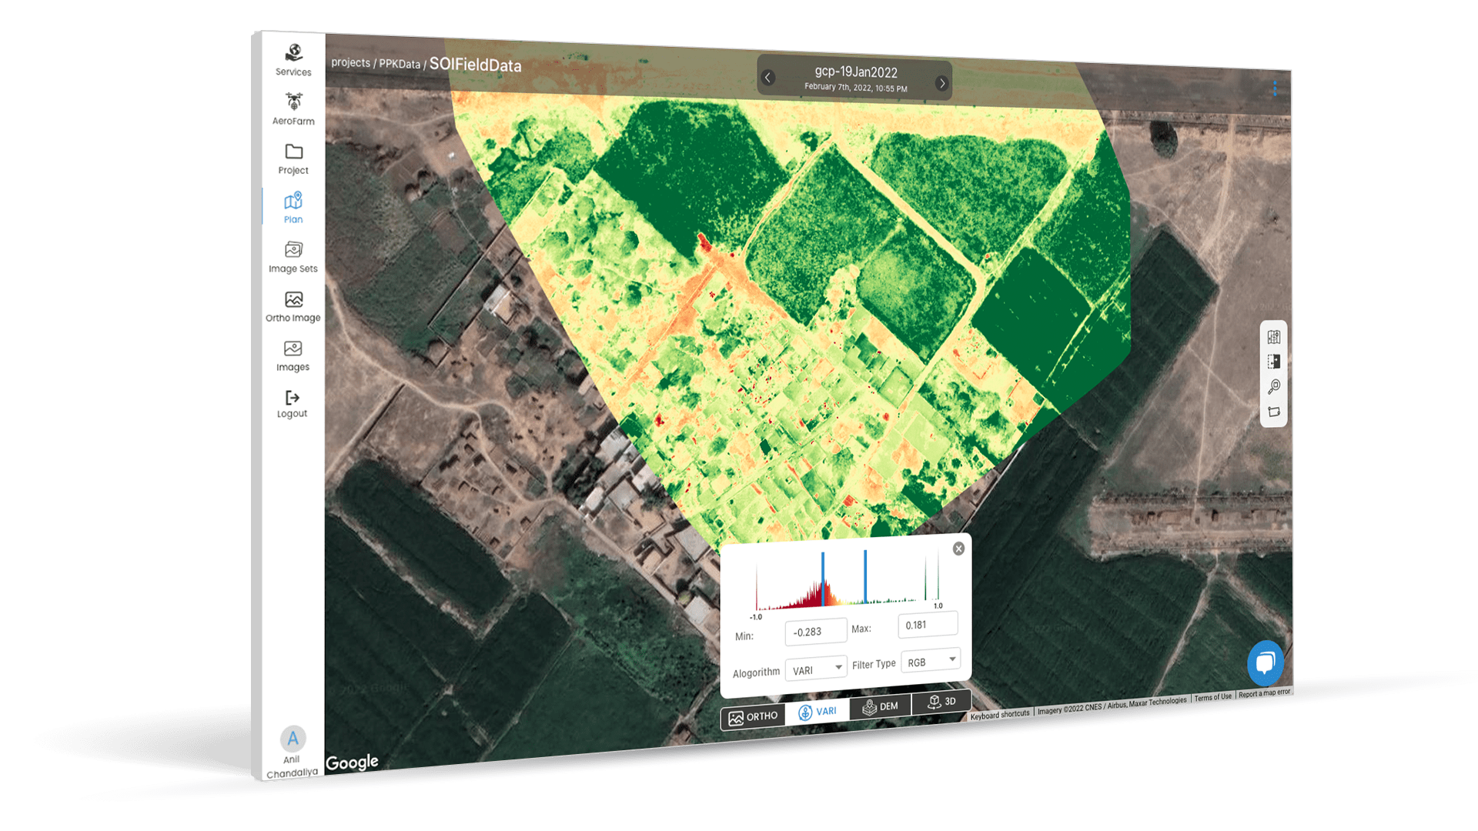Expand the Algorithm VARI dropdown

(x=816, y=669)
